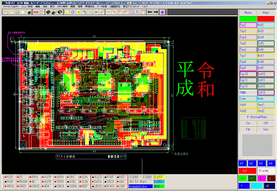
Task: Select the Gnd1 layer button
Action: click(265, 105)
